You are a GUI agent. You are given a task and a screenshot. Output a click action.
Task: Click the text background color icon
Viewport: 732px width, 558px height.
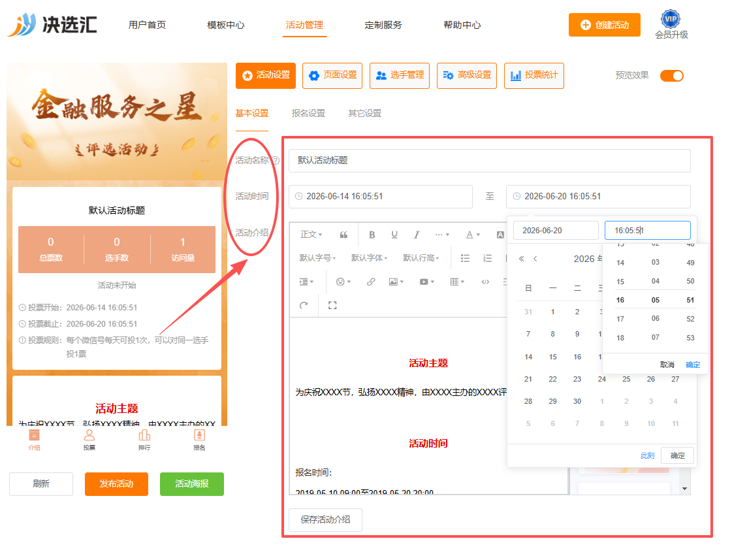(500, 235)
